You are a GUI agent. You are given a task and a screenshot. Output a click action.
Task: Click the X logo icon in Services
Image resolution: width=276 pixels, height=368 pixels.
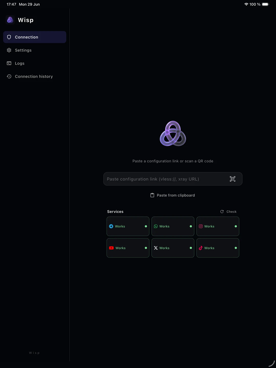[156, 248]
